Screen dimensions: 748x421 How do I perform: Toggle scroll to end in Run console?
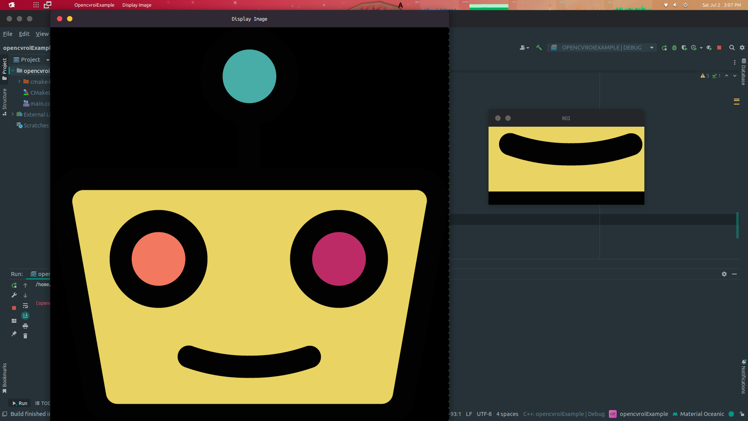tap(25, 316)
